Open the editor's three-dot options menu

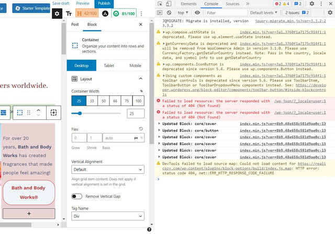141,14
